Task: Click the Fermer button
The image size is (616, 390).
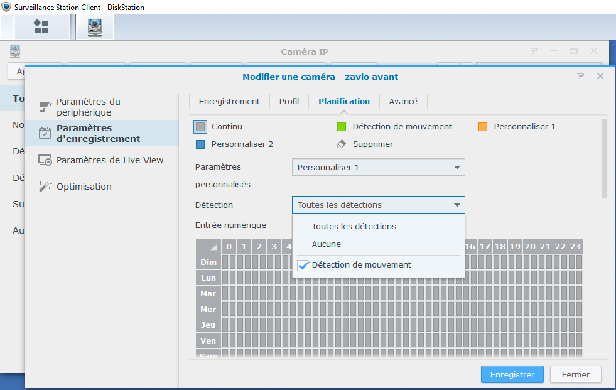Action: [575, 374]
